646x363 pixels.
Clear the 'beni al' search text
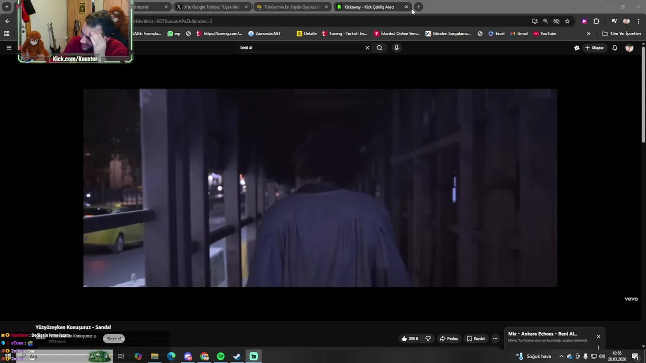click(367, 47)
